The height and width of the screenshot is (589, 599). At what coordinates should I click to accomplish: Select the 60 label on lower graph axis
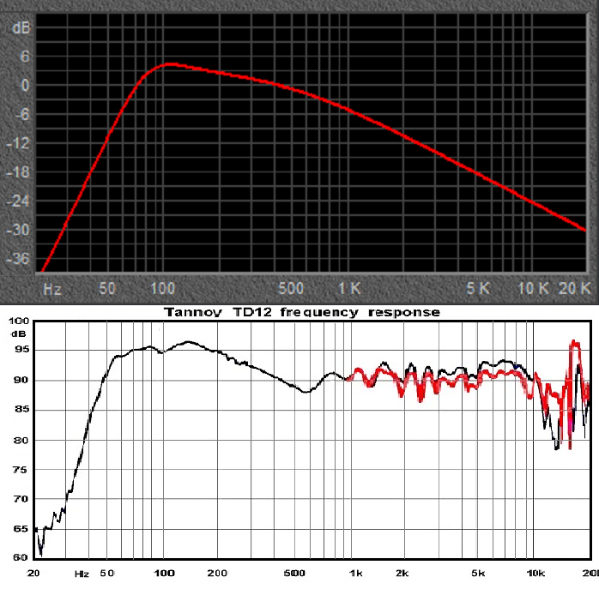(18, 557)
